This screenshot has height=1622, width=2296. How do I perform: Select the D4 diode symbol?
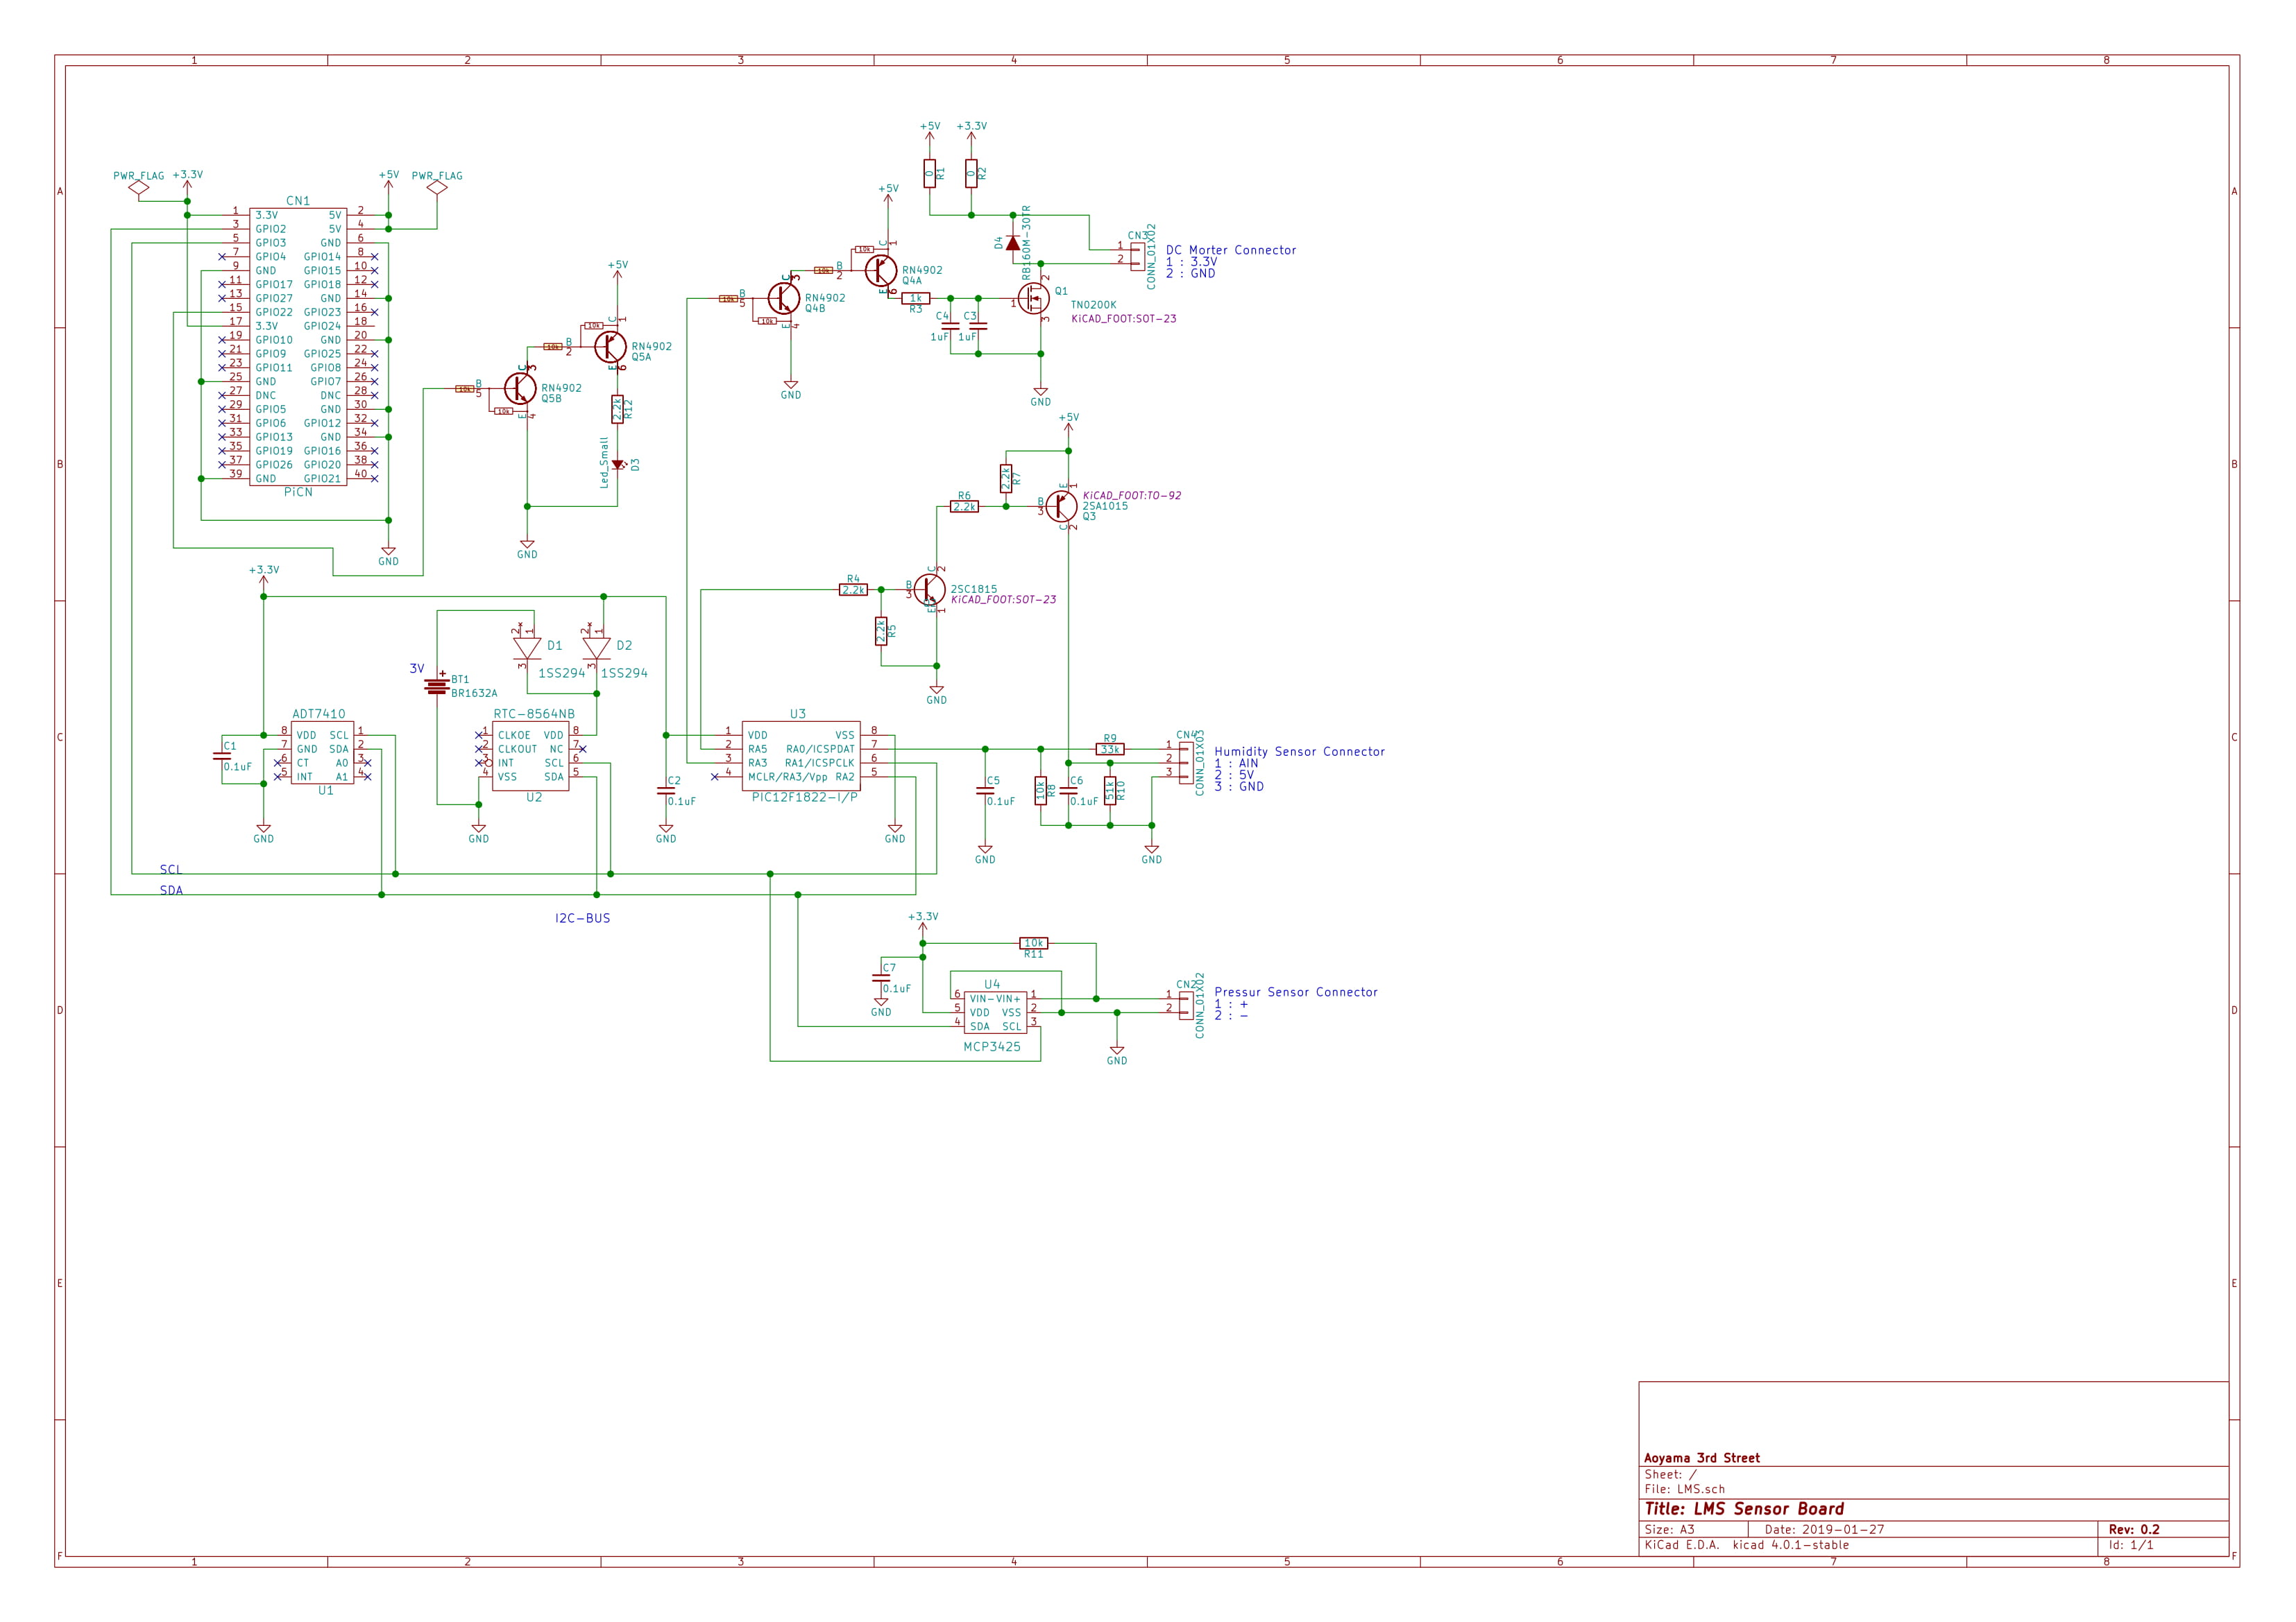click(1012, 243)
